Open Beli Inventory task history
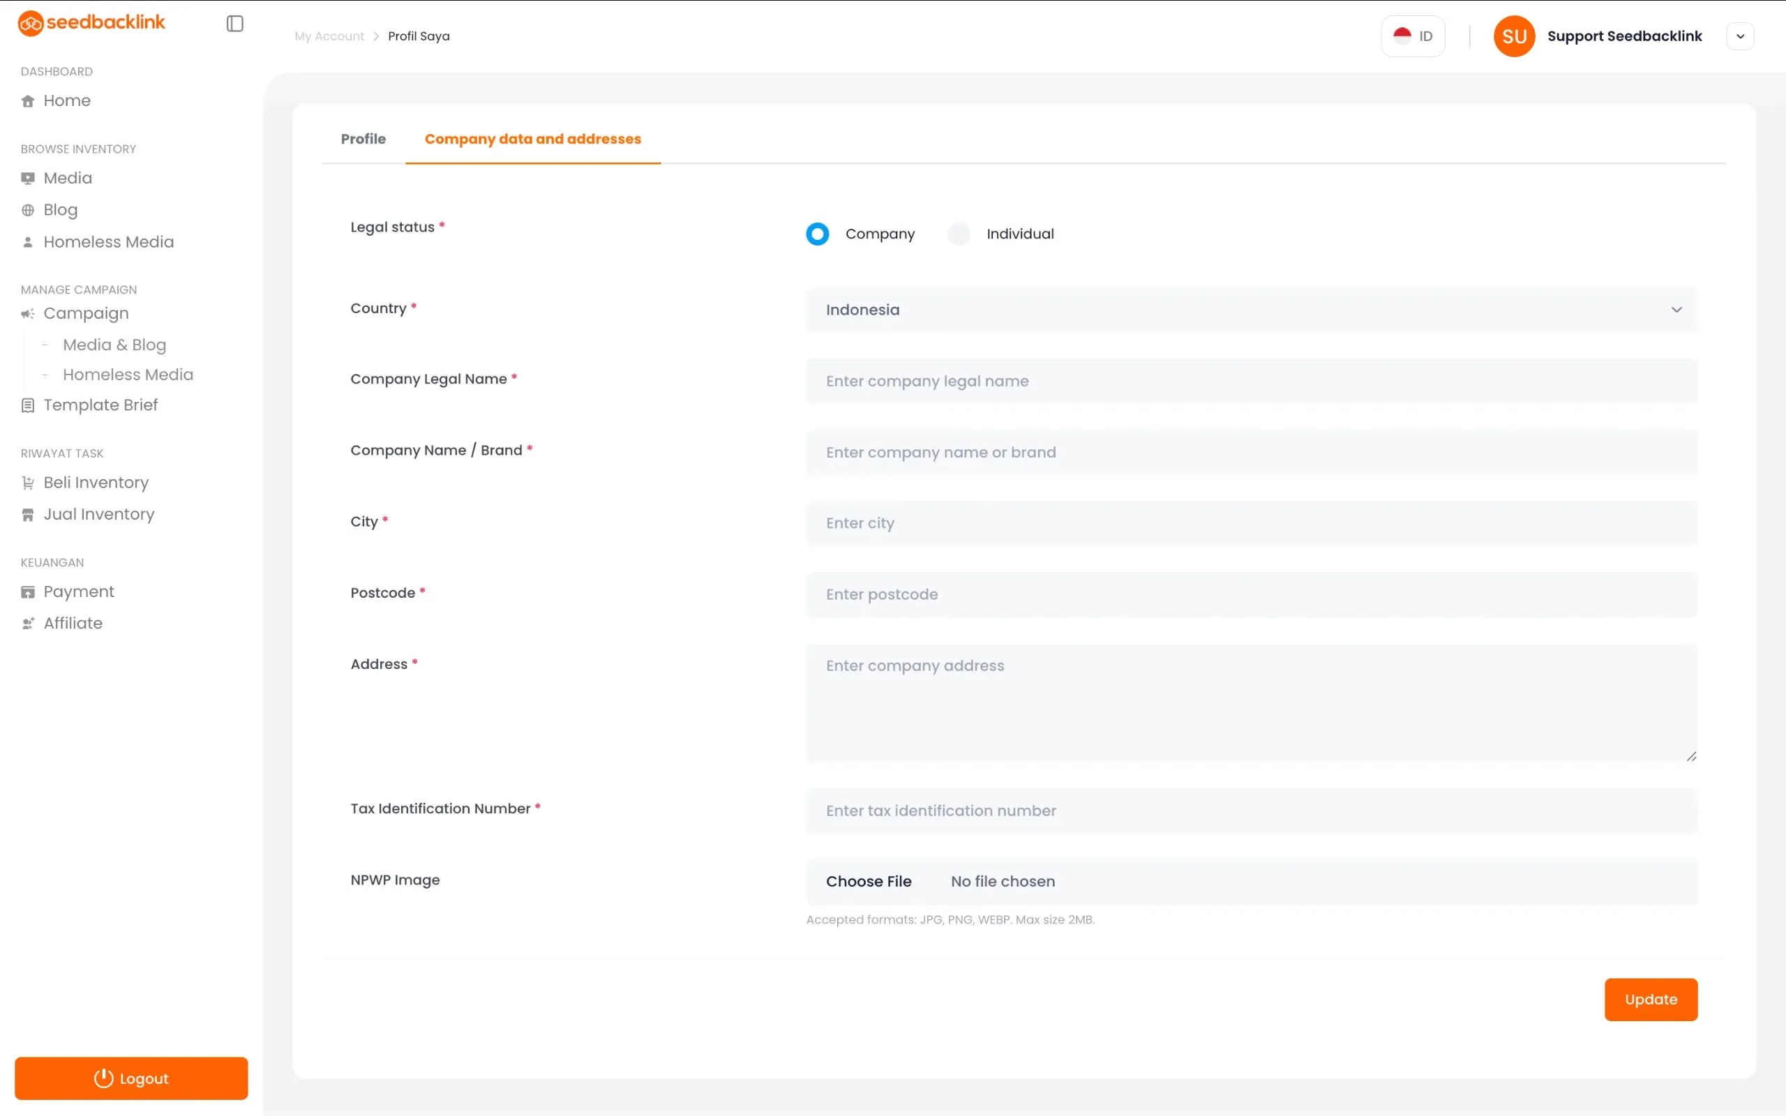1786x1116 pixels. [x=96, y=482]
